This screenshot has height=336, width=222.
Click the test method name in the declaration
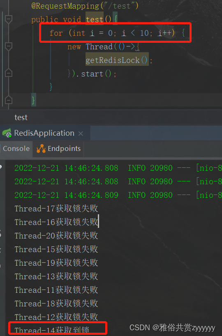95,19
